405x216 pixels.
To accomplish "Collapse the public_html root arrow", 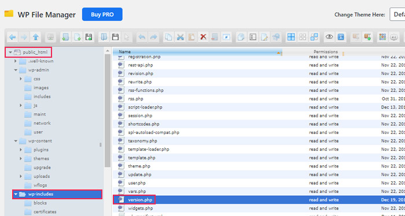I will (x=10, y=53).
